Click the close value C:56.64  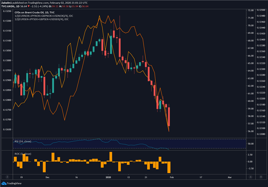click(x=84, y=6)
